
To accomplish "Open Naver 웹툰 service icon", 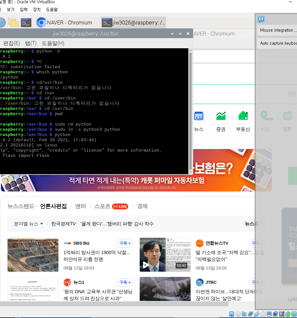I will tap(287, 120).
